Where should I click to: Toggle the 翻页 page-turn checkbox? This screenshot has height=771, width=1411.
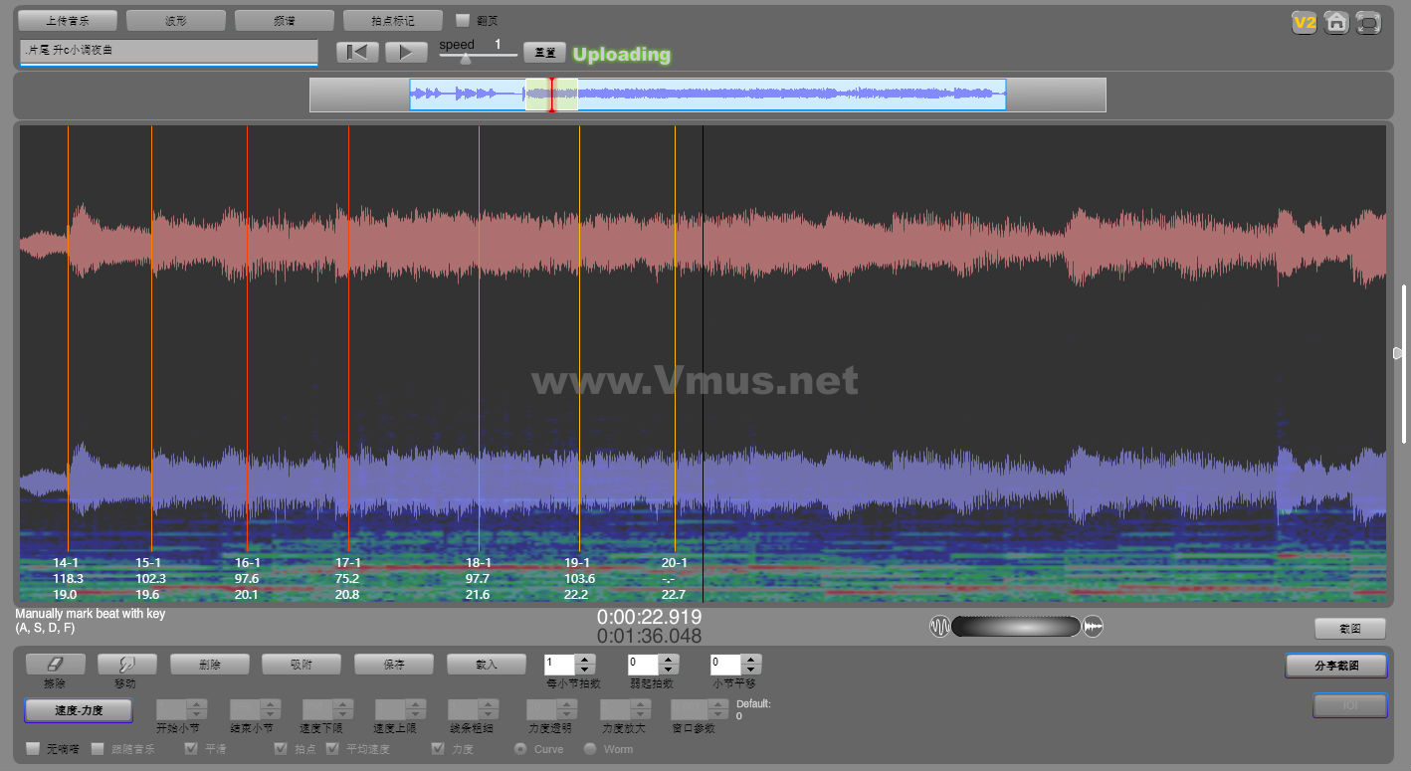(x=463, y=20)
